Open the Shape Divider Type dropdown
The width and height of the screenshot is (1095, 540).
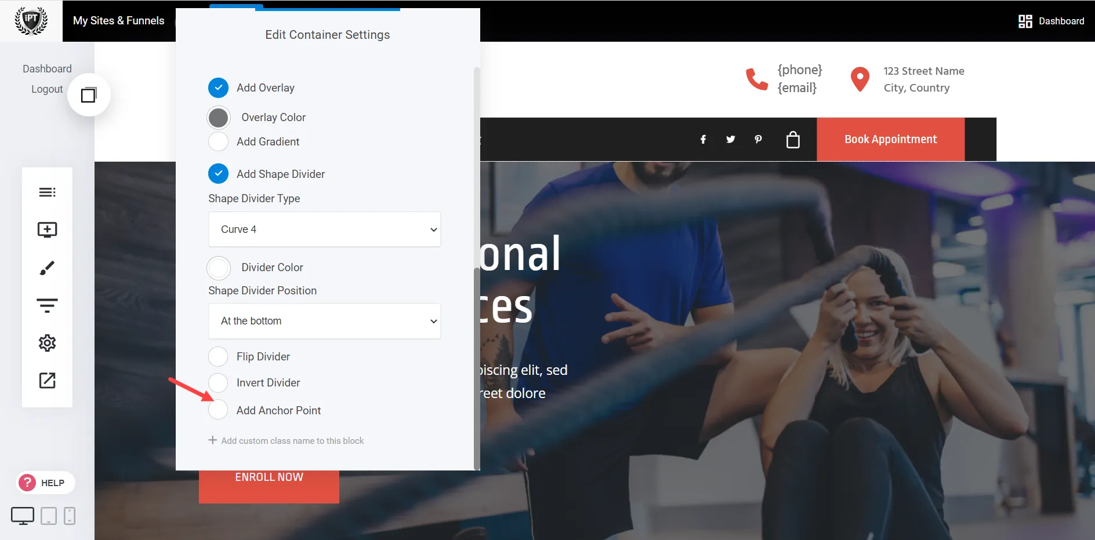[324, 229]
